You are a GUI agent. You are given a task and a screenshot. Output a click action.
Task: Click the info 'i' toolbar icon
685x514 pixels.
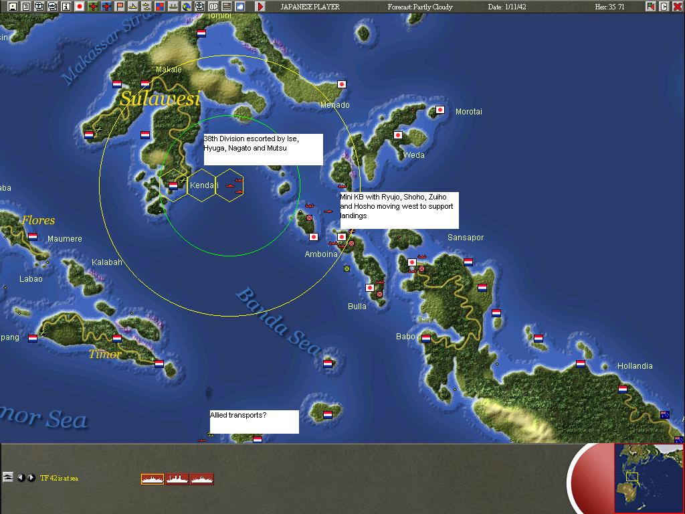[66, 6]
